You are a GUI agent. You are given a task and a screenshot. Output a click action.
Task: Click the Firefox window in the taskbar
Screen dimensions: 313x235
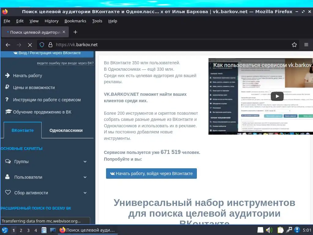pos(88,230)
